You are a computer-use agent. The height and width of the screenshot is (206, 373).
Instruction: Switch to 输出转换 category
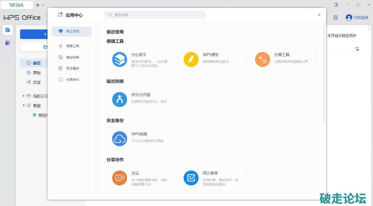coord(71,57)
